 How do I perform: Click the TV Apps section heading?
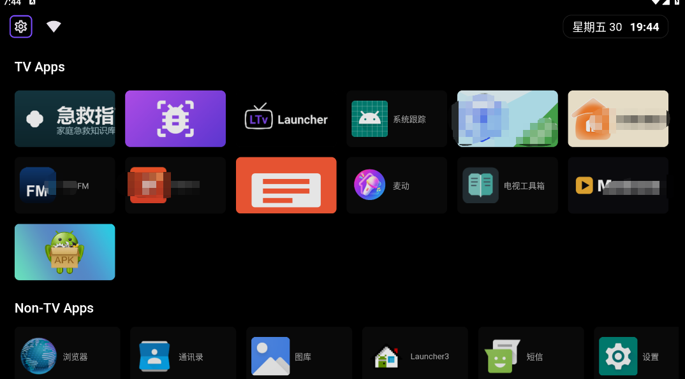[40, 67]
